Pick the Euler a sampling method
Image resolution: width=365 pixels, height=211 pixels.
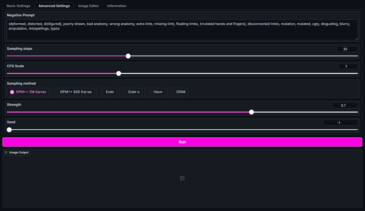click(131, 92)
